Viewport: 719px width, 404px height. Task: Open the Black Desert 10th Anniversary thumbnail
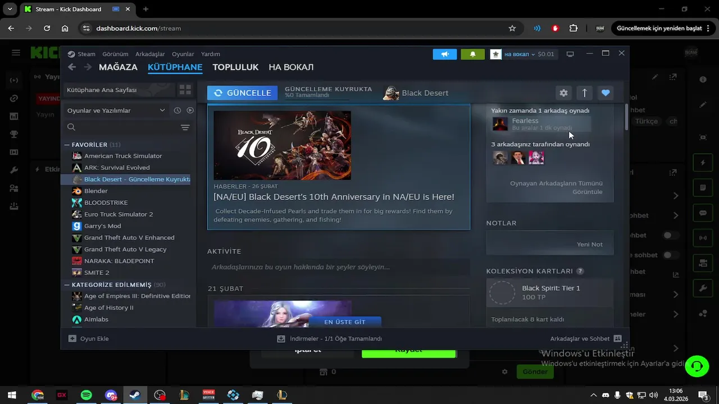pos(283,145)
